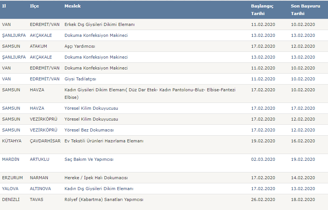This screenshot has width=328, height=210.
Task: Click YALOVA province in Altınova row
Action: click(10, 189)
